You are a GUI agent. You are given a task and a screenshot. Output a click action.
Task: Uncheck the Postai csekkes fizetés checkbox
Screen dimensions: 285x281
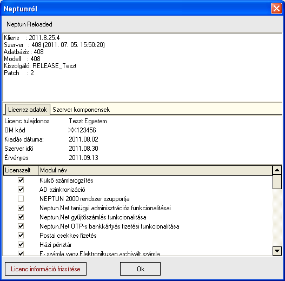click(x=21, y=235)
